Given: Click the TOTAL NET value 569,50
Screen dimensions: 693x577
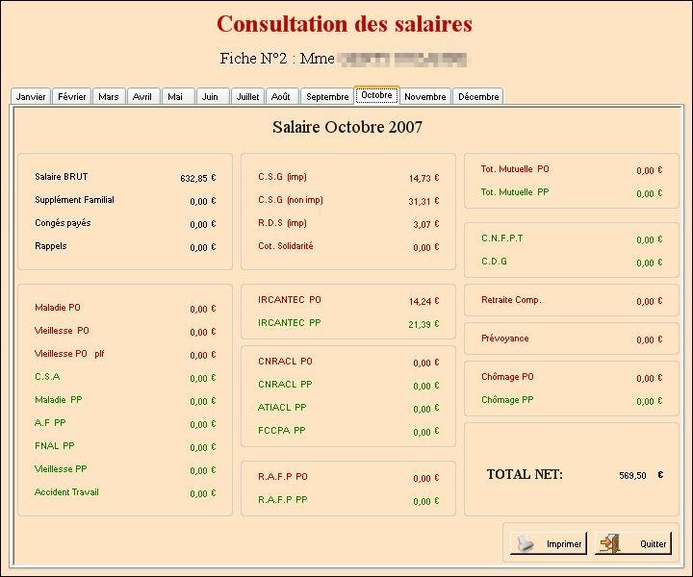Looking at the screenshot, I should point(633,474).
